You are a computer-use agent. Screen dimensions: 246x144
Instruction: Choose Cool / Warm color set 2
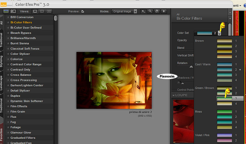point(224,70)
